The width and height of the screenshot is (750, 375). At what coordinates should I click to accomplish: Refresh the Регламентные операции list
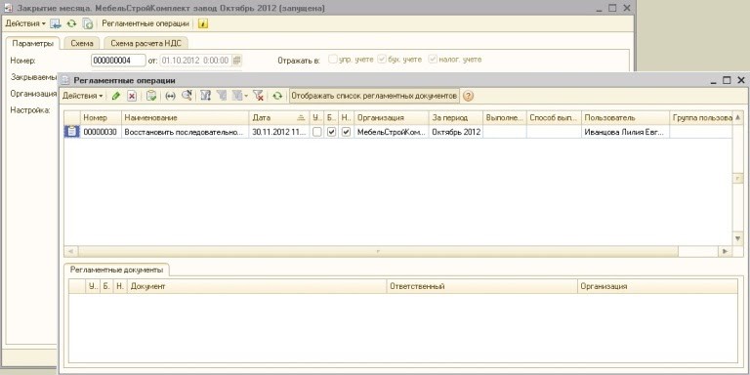click(x=277, y=96)
